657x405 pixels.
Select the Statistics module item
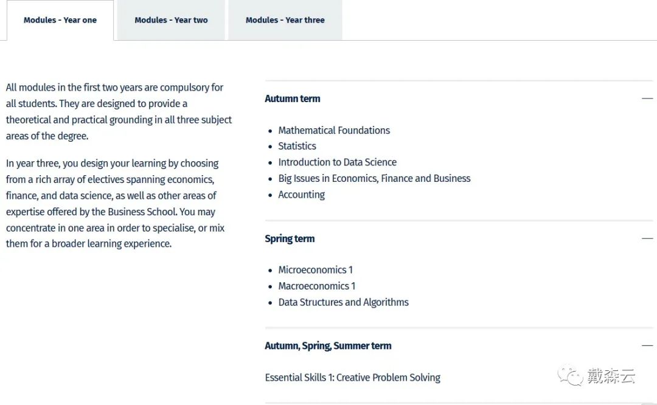point(297,146)
